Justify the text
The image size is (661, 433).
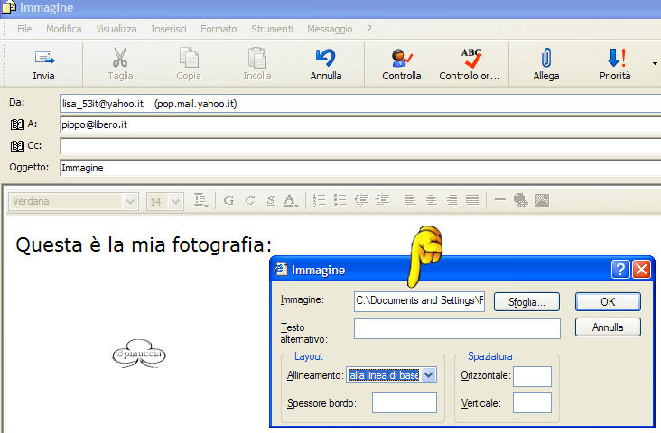point(472,200)
